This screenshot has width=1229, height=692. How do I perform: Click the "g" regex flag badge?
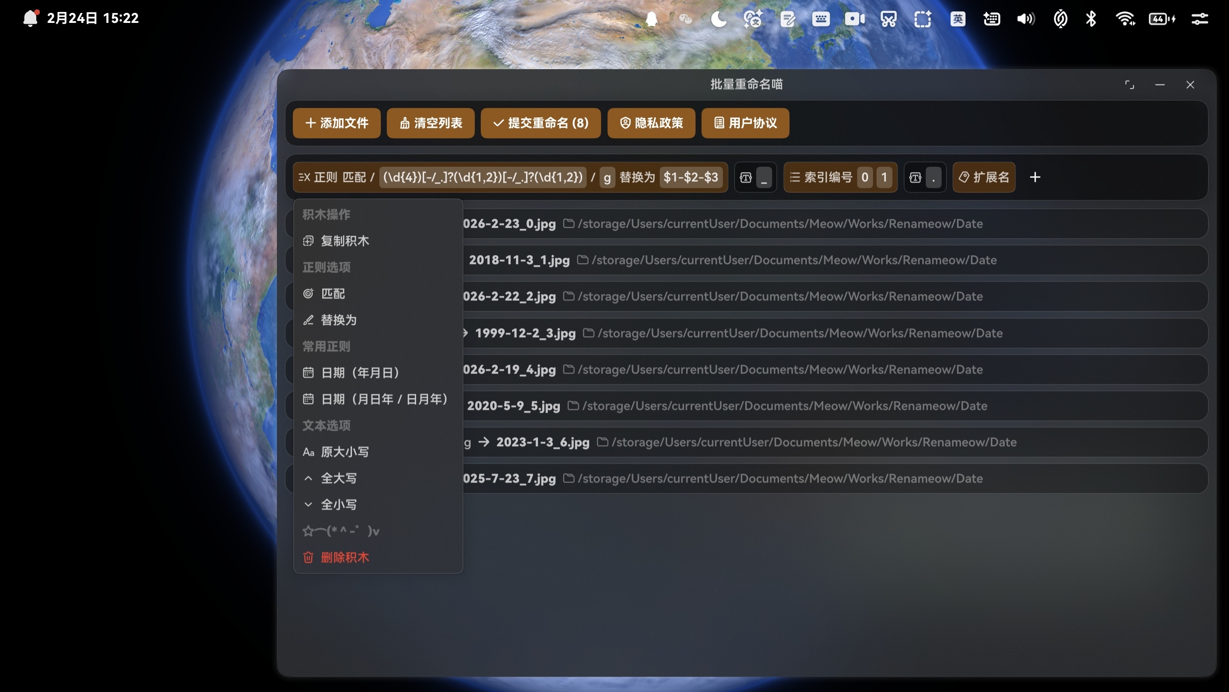pos(607,178)
